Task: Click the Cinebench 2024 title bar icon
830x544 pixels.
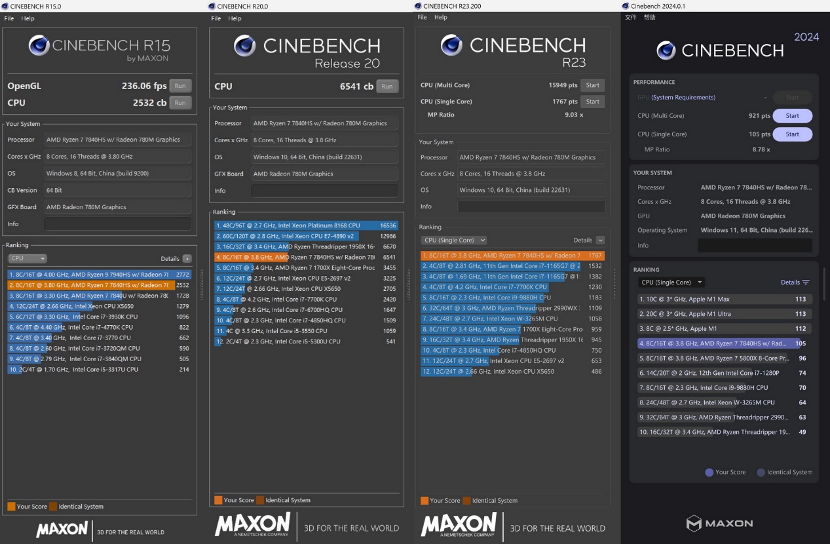Action: click(626, 6)
